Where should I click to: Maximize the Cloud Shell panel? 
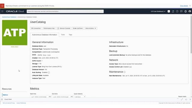tap(182, 99)
